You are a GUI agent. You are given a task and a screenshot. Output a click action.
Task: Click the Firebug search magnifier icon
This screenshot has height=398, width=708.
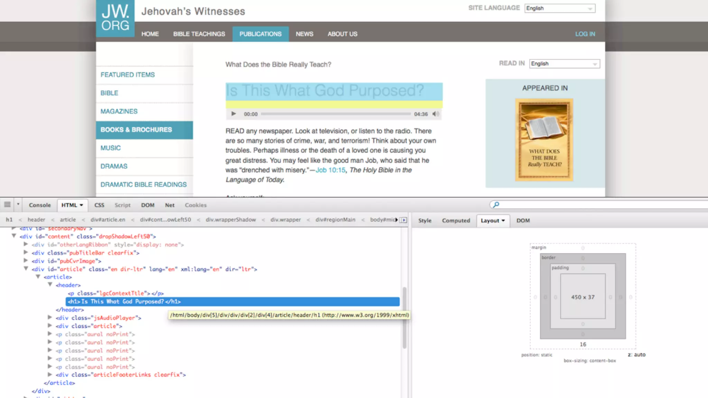[x=496, y=205]
